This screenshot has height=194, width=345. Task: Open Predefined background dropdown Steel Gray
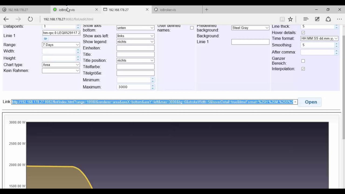click(x=250, y=28)
